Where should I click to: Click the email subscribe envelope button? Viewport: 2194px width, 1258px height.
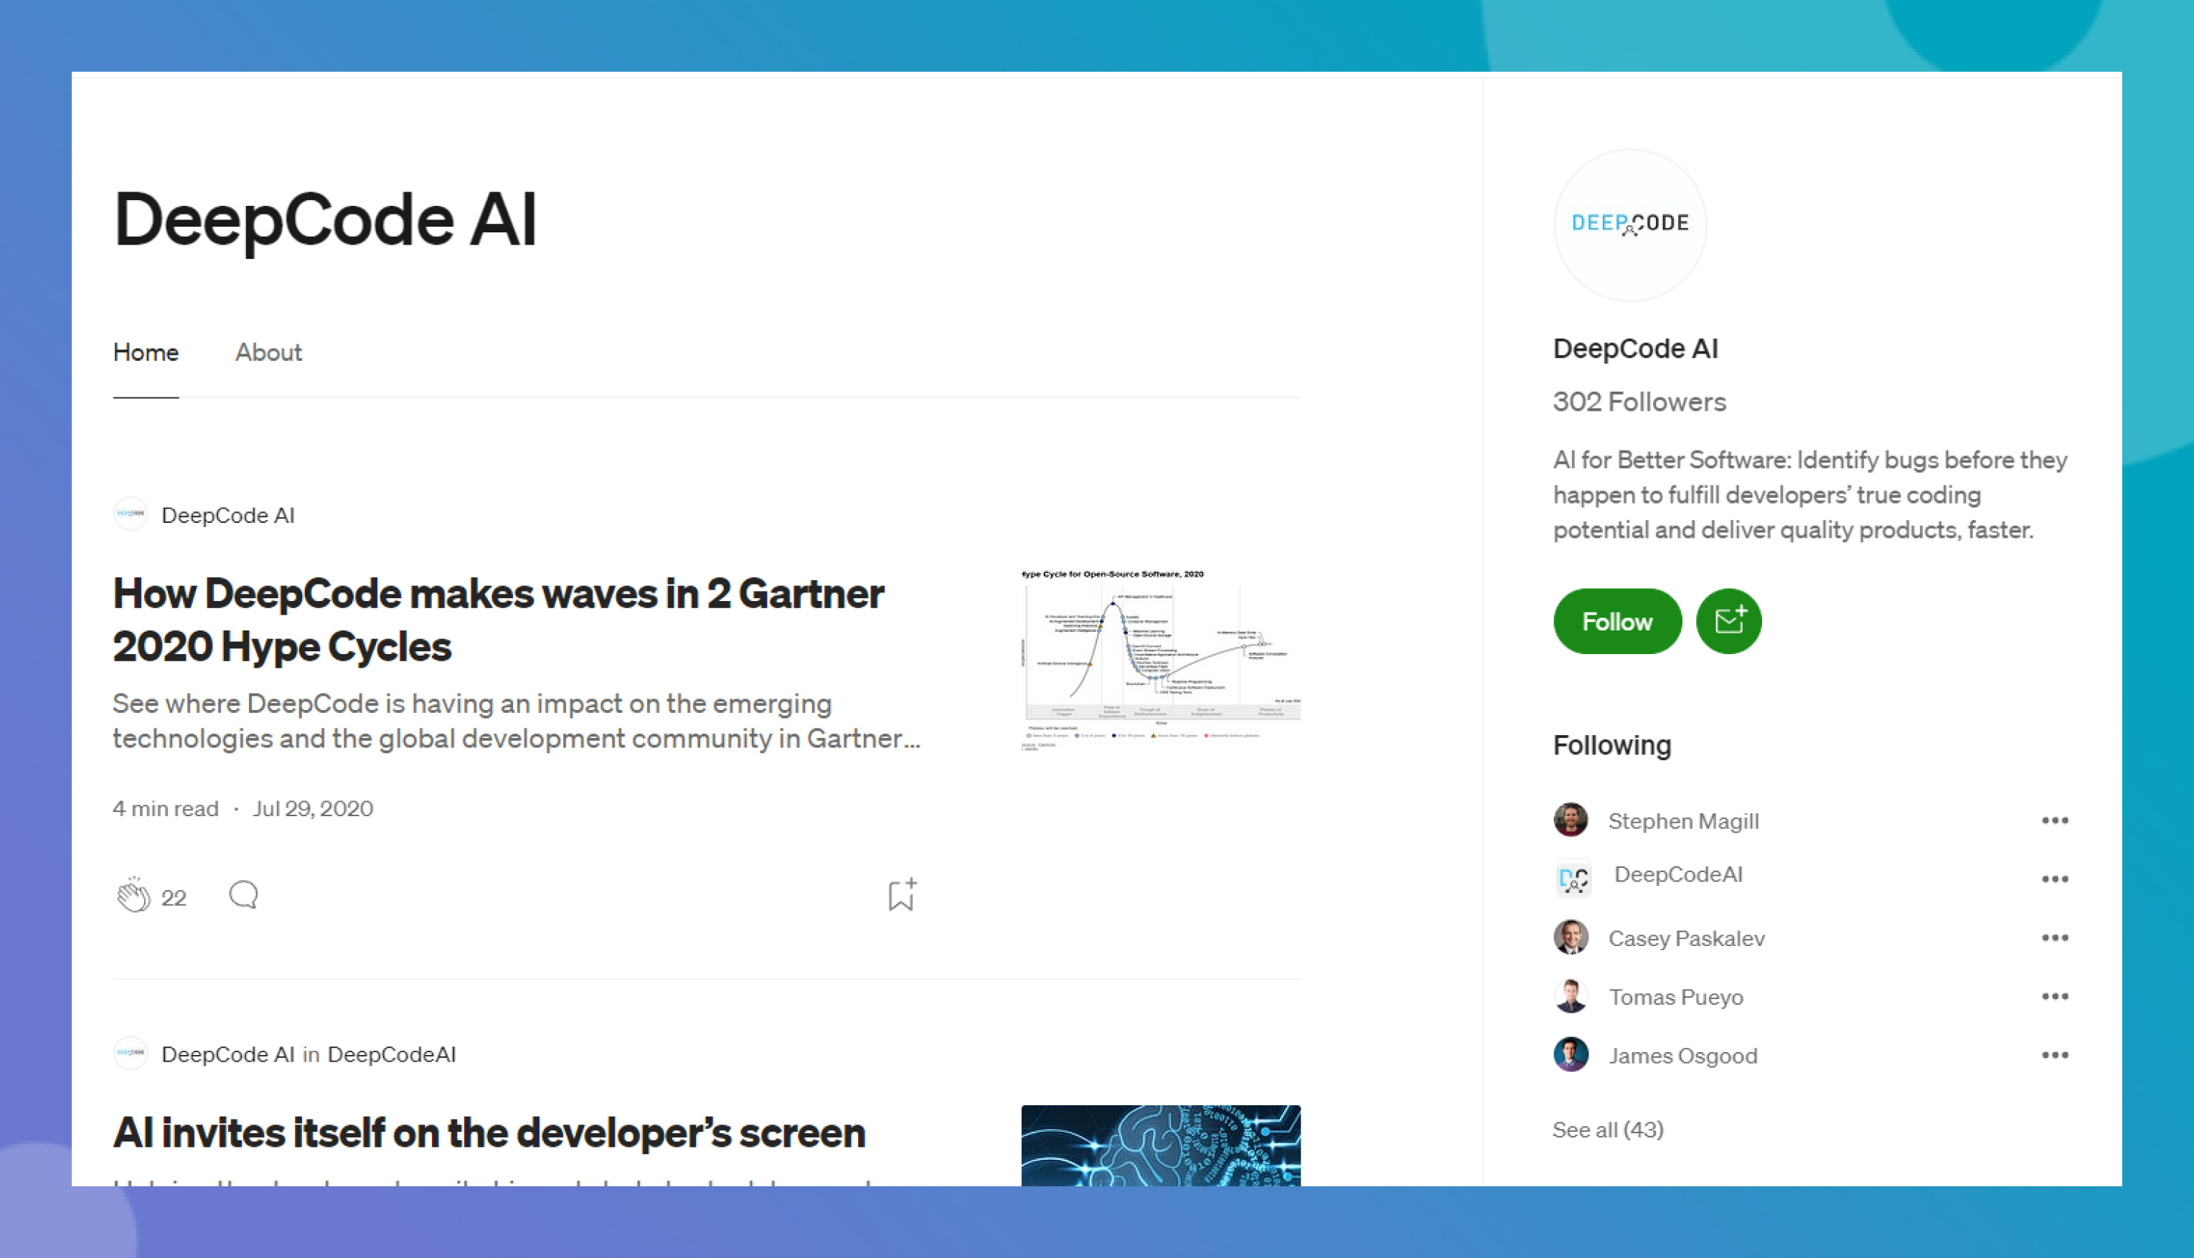(1728, 621)
